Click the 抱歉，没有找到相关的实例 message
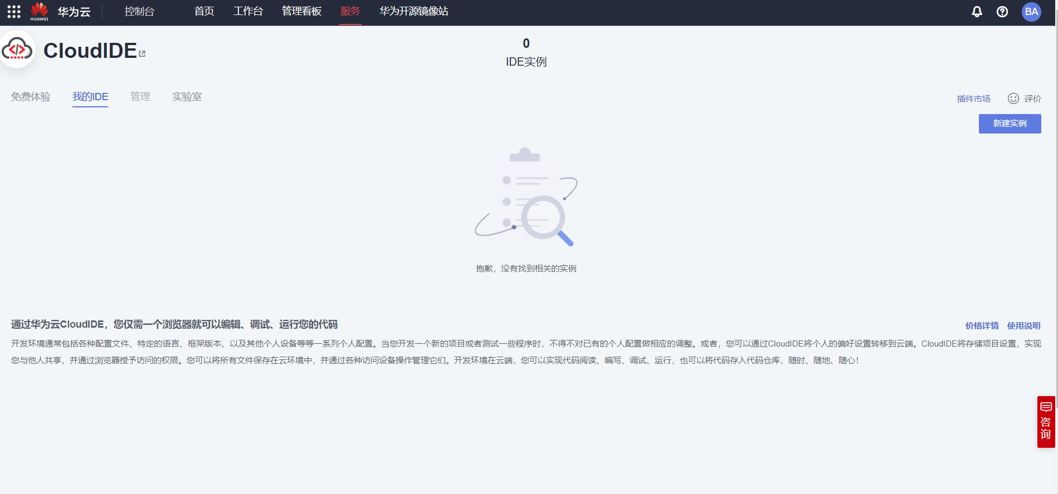This screenshot has height=494, width=1058. point(526,269)
